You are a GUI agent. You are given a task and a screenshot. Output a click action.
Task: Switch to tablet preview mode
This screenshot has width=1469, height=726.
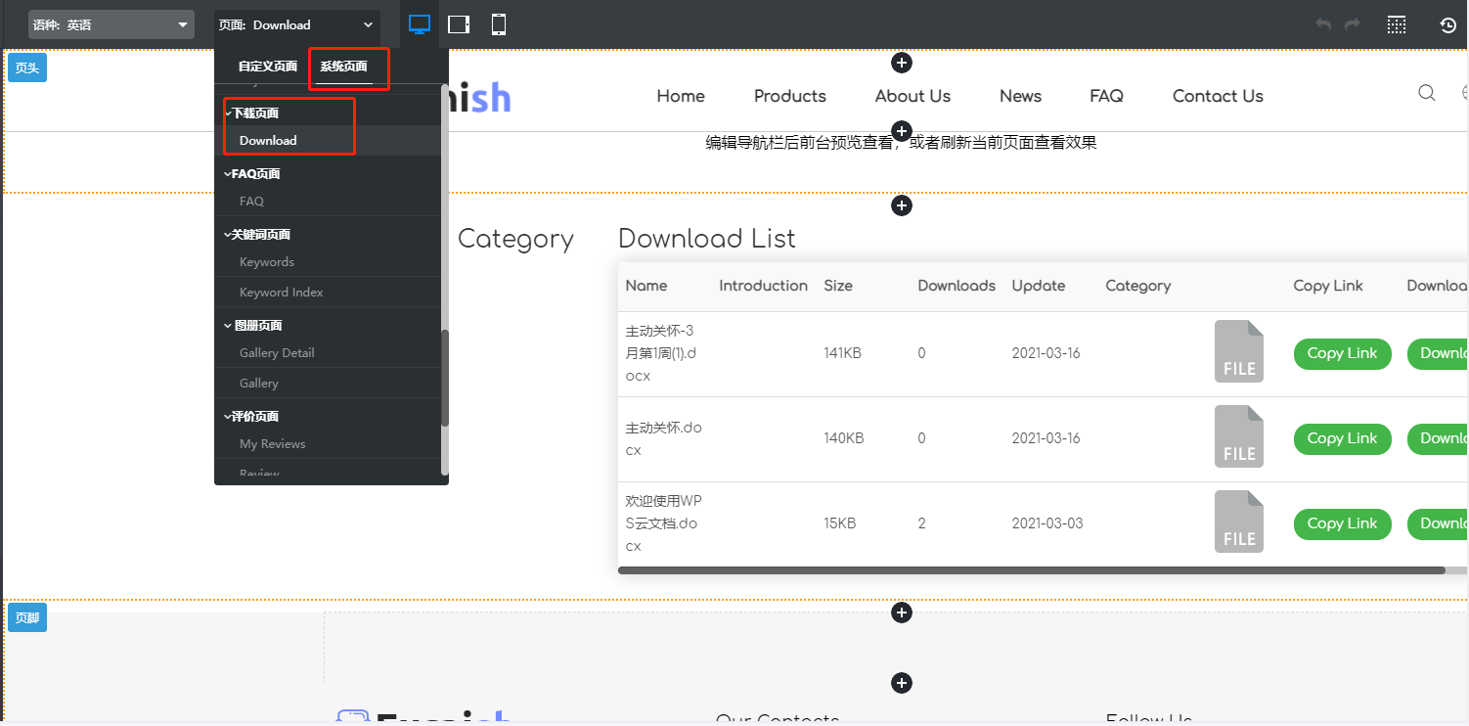tap(459, 25)
